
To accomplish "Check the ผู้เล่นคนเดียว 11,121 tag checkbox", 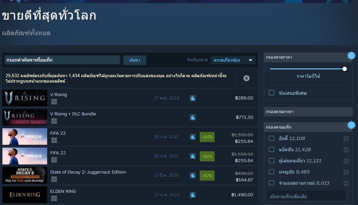I will [271, 161].
